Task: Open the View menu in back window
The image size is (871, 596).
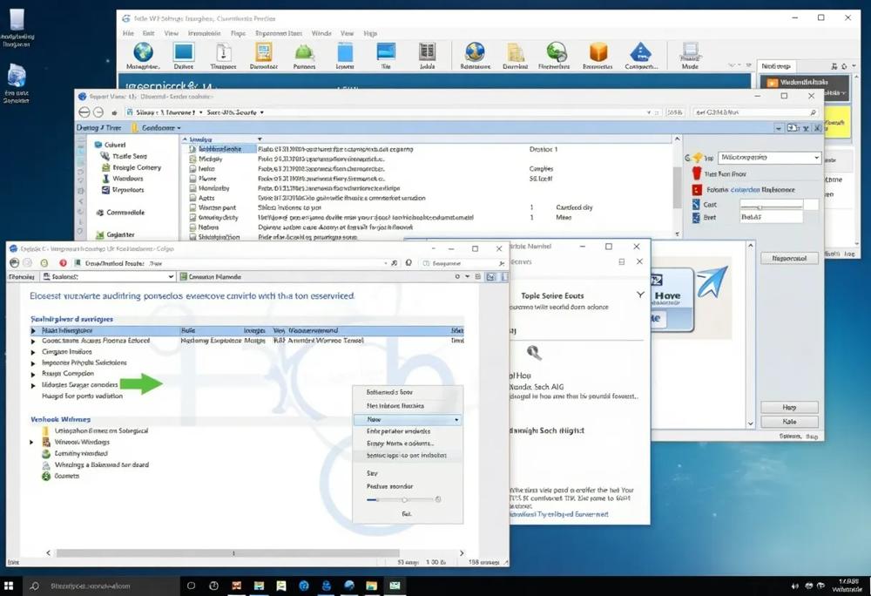Action: pos(171,33)
